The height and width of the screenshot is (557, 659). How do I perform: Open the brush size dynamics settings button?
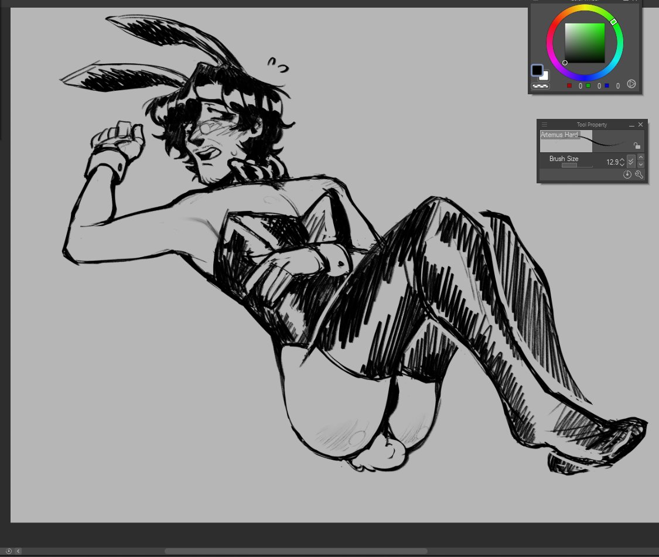[631, 162]
